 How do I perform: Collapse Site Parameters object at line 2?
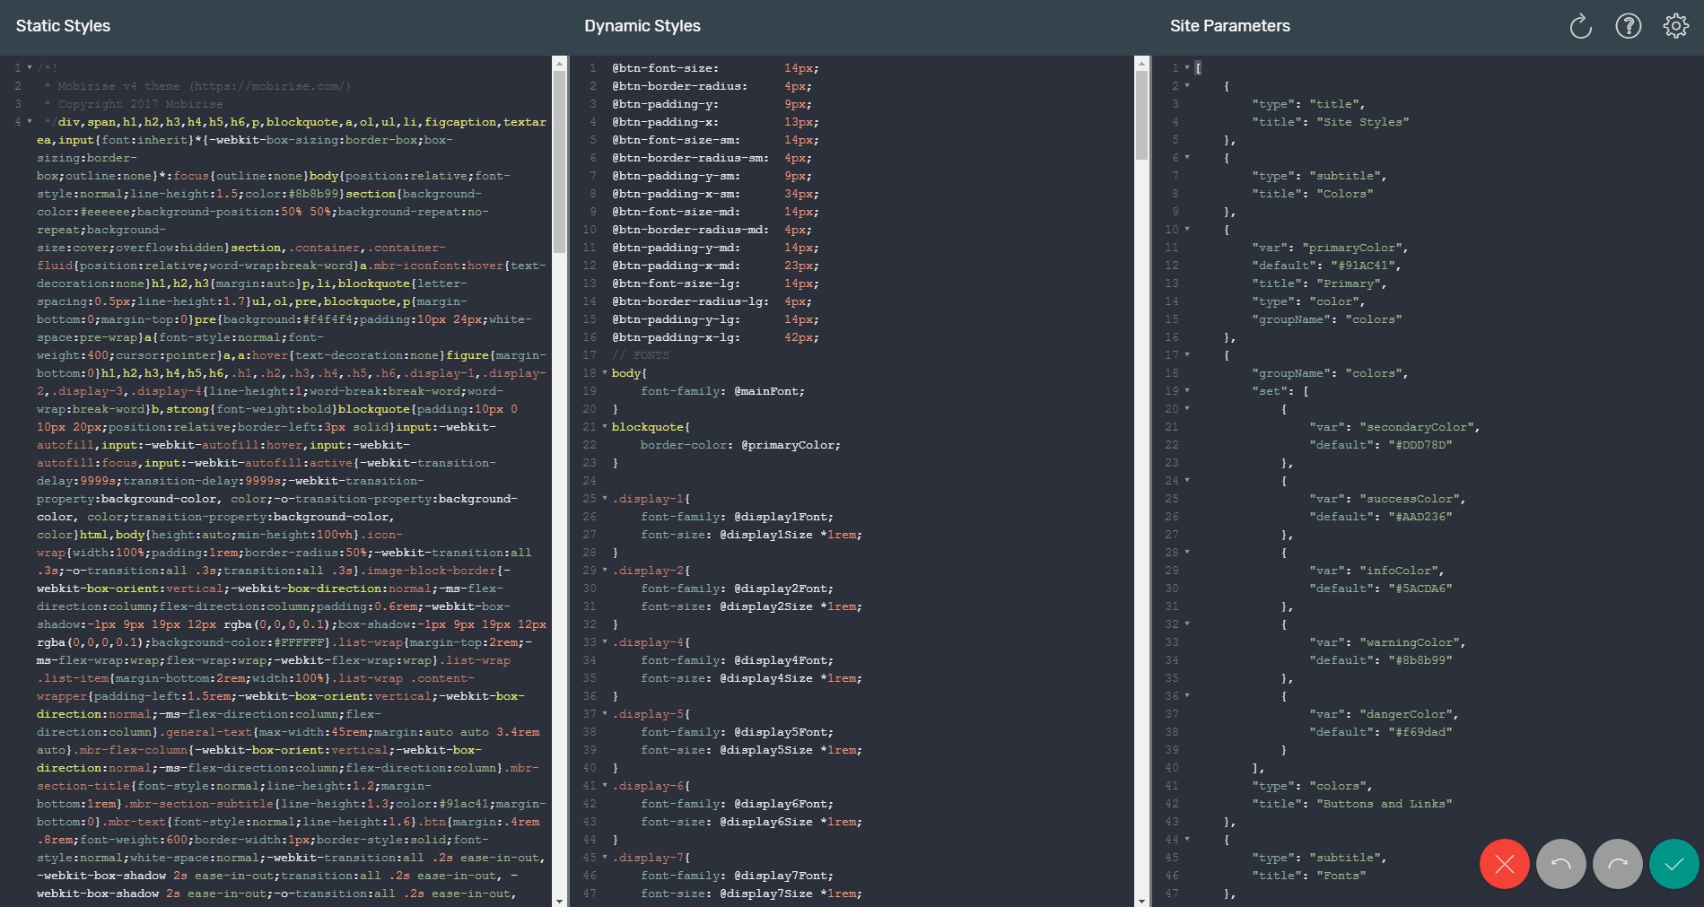(x=1187, y=85)
